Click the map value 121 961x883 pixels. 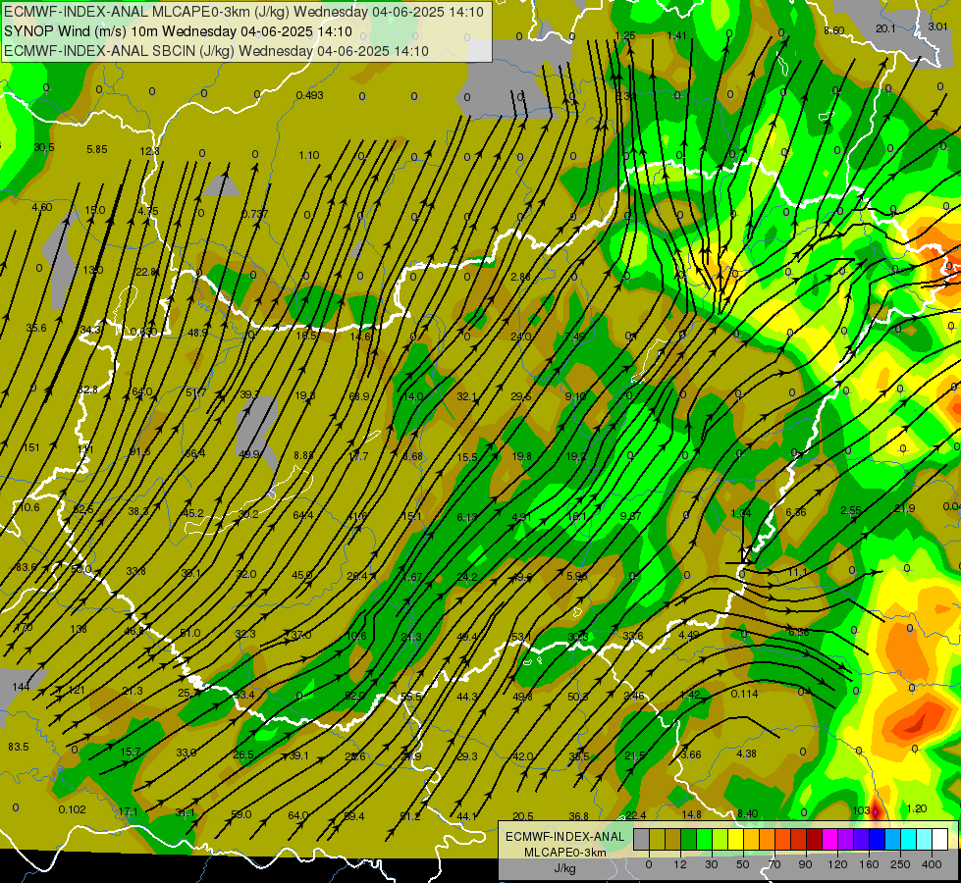pyautogui.click(x=77, y=690)
